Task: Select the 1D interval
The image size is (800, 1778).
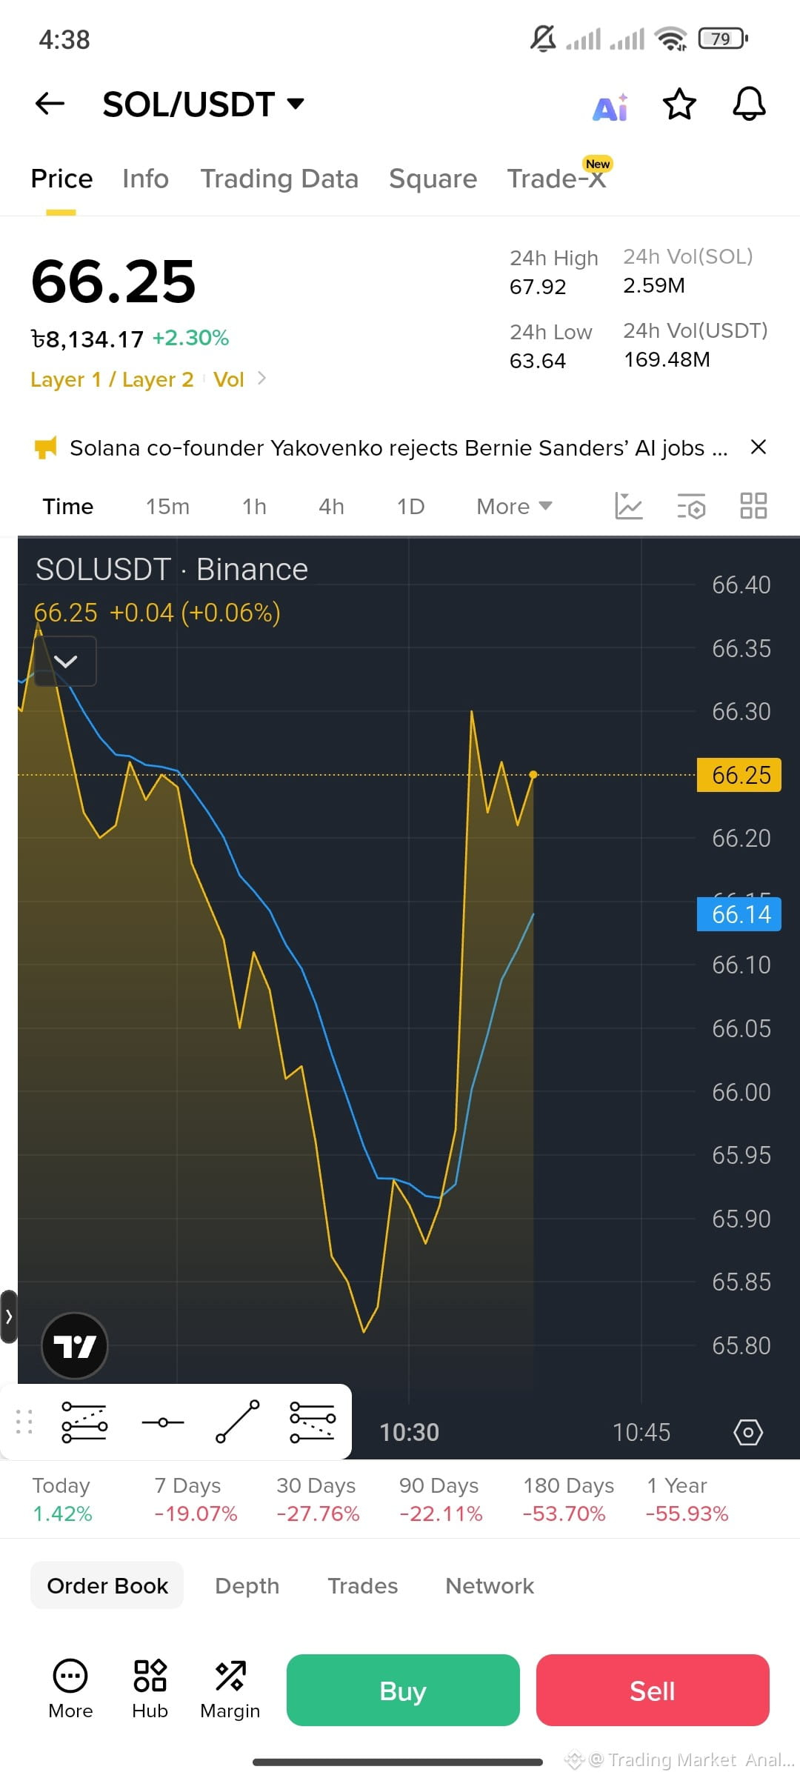Action: 410,507
